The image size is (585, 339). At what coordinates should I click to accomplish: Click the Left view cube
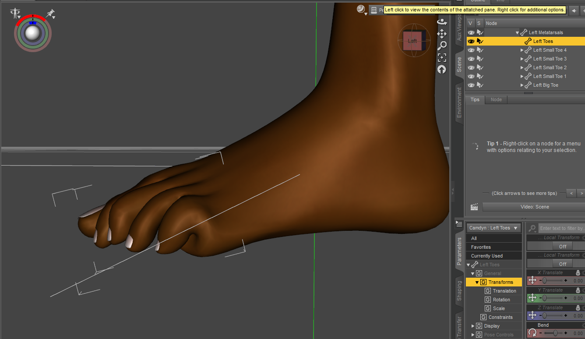click(412, 41)
